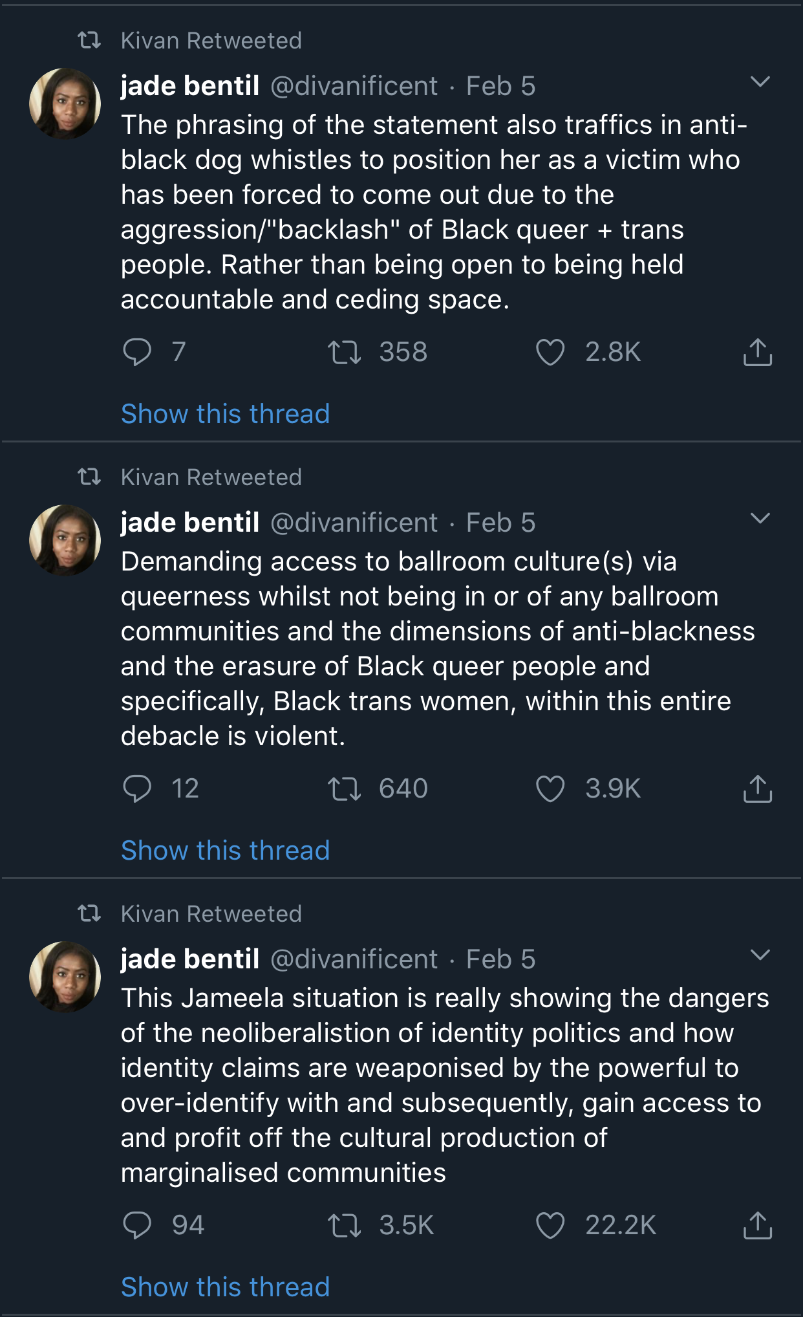Show this thread under the first tweet
This screenshot has height=1317, width=803.
click(x=225, y=414)
